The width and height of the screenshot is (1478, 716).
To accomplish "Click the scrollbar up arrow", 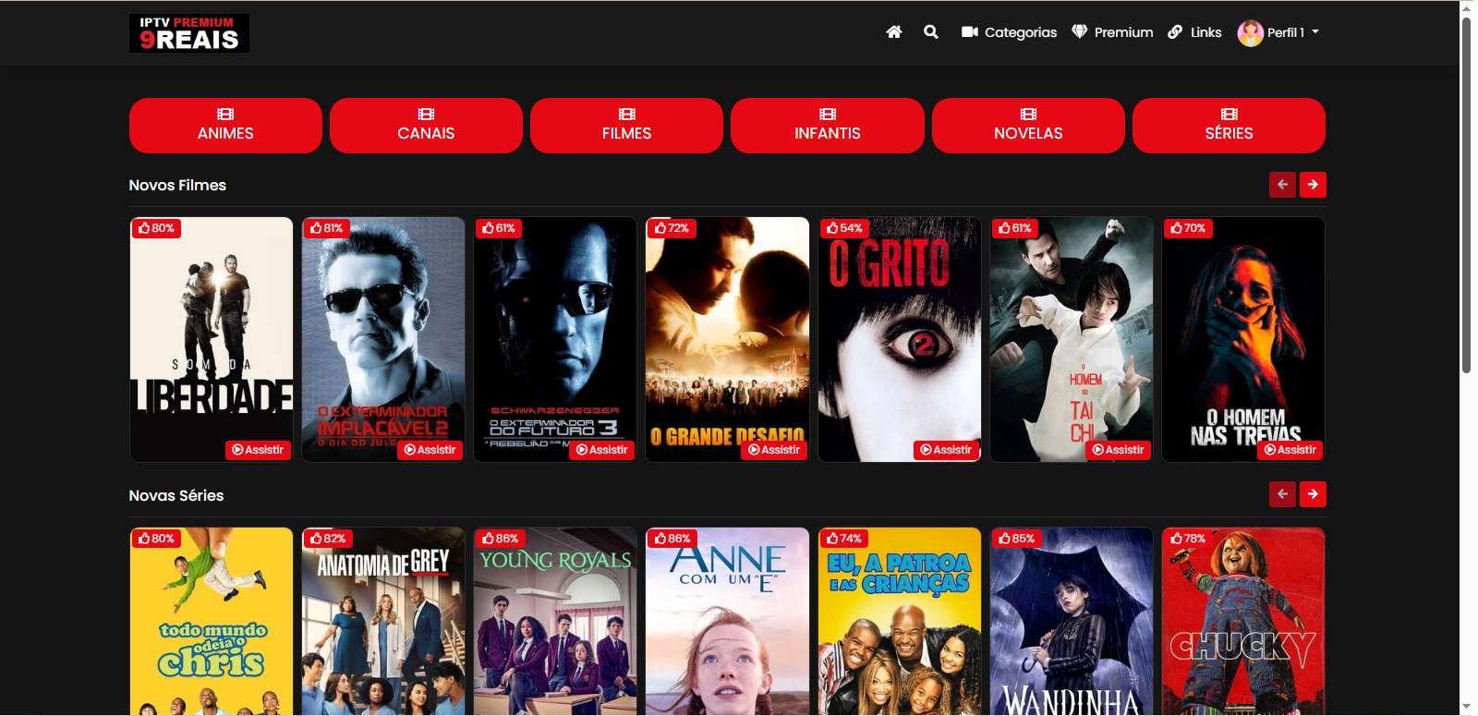I will pos(1467,7).
